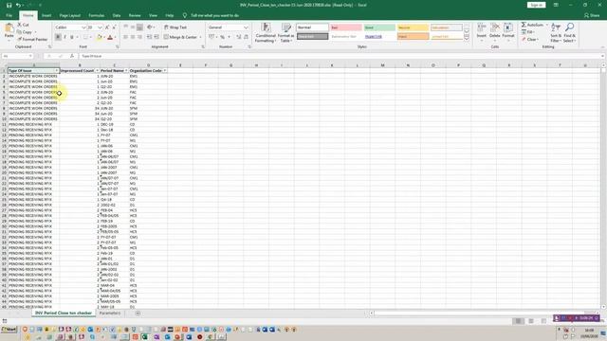
Task: Set bottom vertical alignment
Action: [139, 27]
